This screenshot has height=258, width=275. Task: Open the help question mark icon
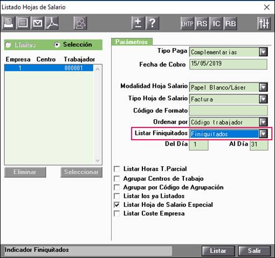pos(153,23)
